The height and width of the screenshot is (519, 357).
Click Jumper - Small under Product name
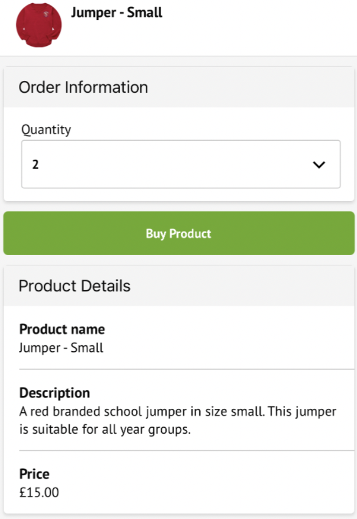(x=61, y=347)
